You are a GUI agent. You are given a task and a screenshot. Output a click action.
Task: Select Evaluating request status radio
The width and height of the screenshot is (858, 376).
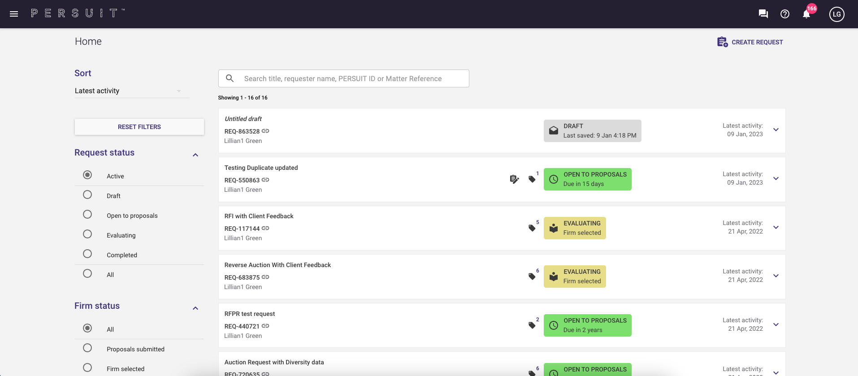pyautogui.click(x=87, y=234)
